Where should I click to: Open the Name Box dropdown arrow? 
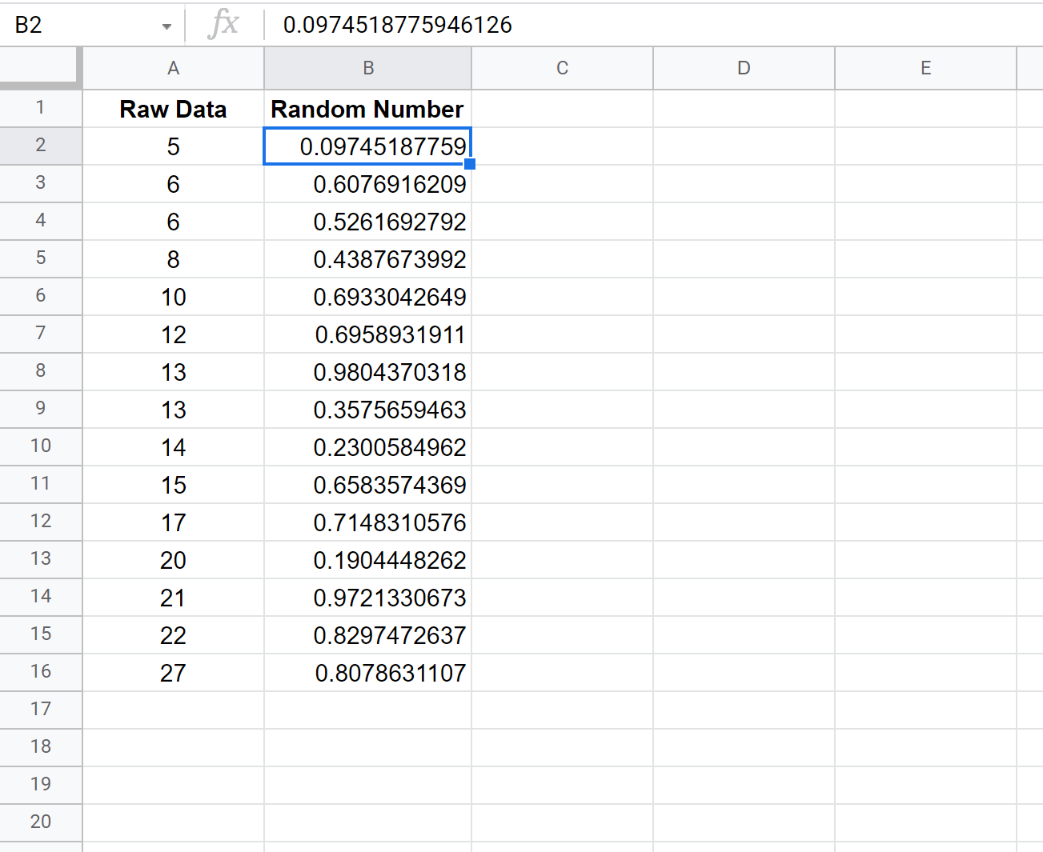point(166,26)
